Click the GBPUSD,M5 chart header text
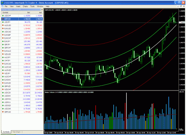The width and height of the screenshot is (186, 135). pyautogui.click(x=61, y=10)
